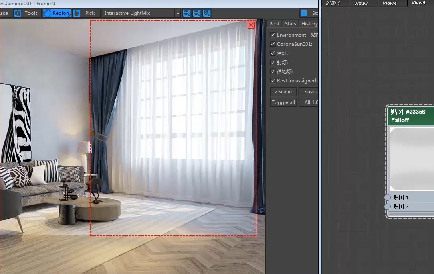Open the Post tab
The image size is (434, 274).
pyautogui.click(x=274, y=24)
